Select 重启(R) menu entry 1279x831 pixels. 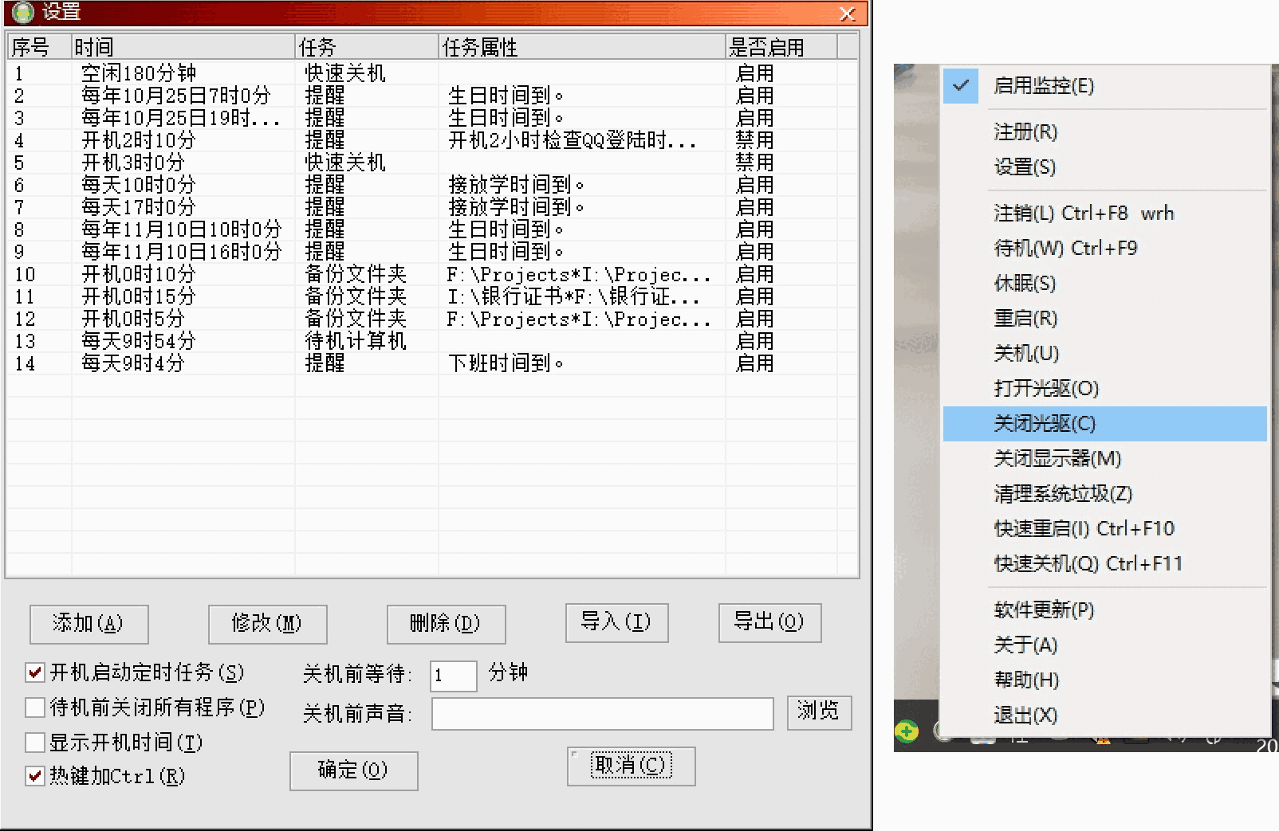[1029, 318]
